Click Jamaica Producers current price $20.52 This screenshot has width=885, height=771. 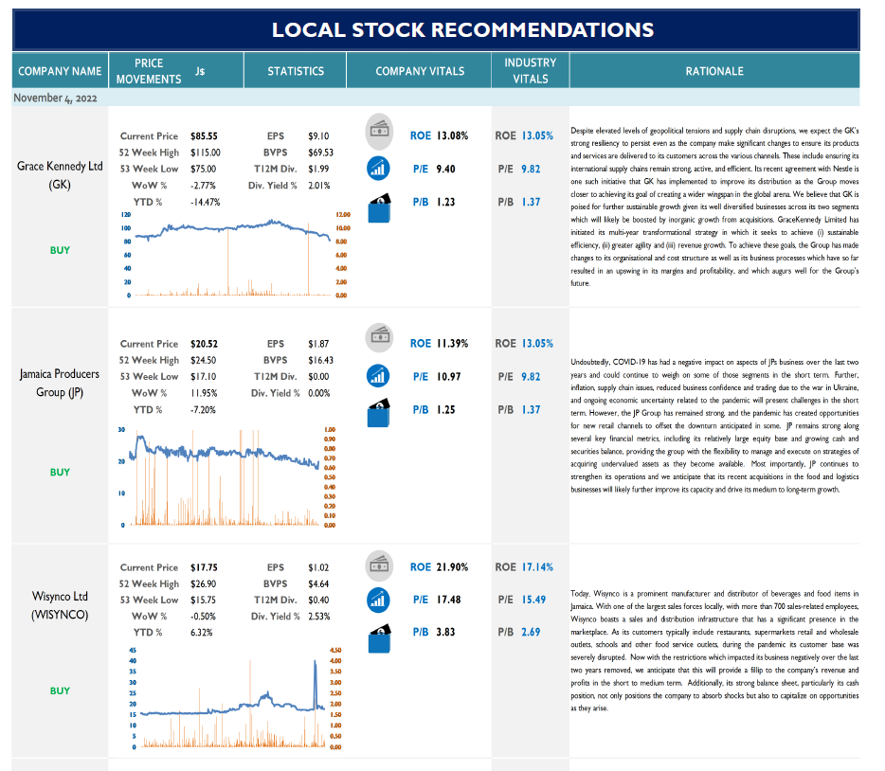[204, 344]
